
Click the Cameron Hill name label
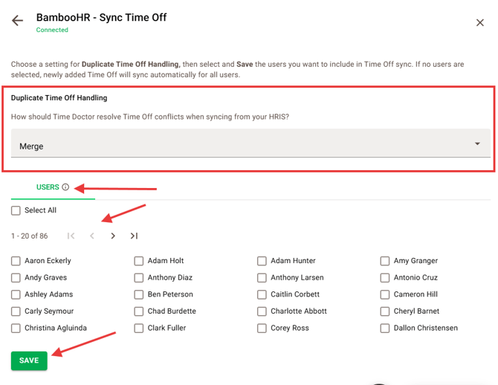[x=415, y=294]
